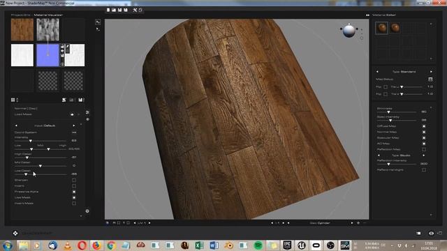The height and width of the screenshot is (251, 447).
Task: Switch reflection Type to previous with left arrow
Action: (x=379, y=155)
